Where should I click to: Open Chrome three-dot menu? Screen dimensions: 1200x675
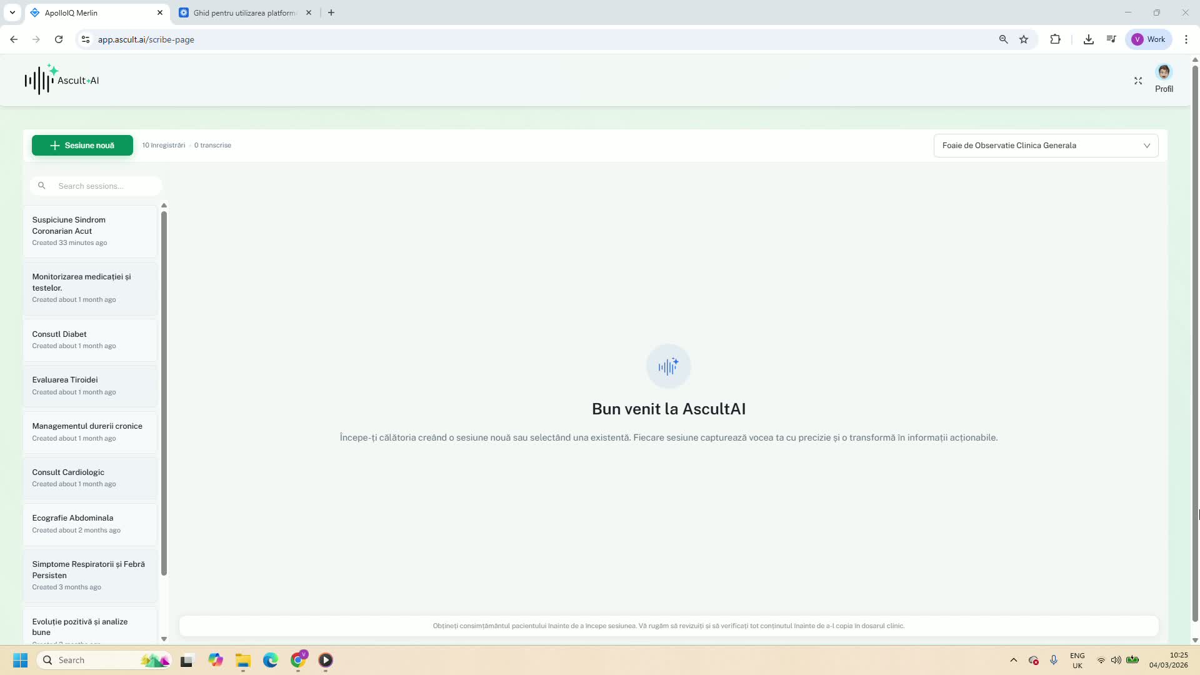point(1186,39)
